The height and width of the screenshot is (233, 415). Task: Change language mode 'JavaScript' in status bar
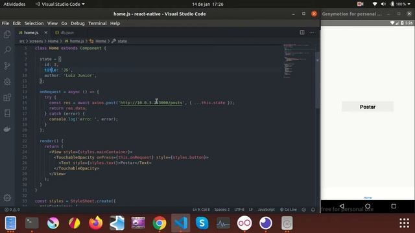click(x=267, y=210)
